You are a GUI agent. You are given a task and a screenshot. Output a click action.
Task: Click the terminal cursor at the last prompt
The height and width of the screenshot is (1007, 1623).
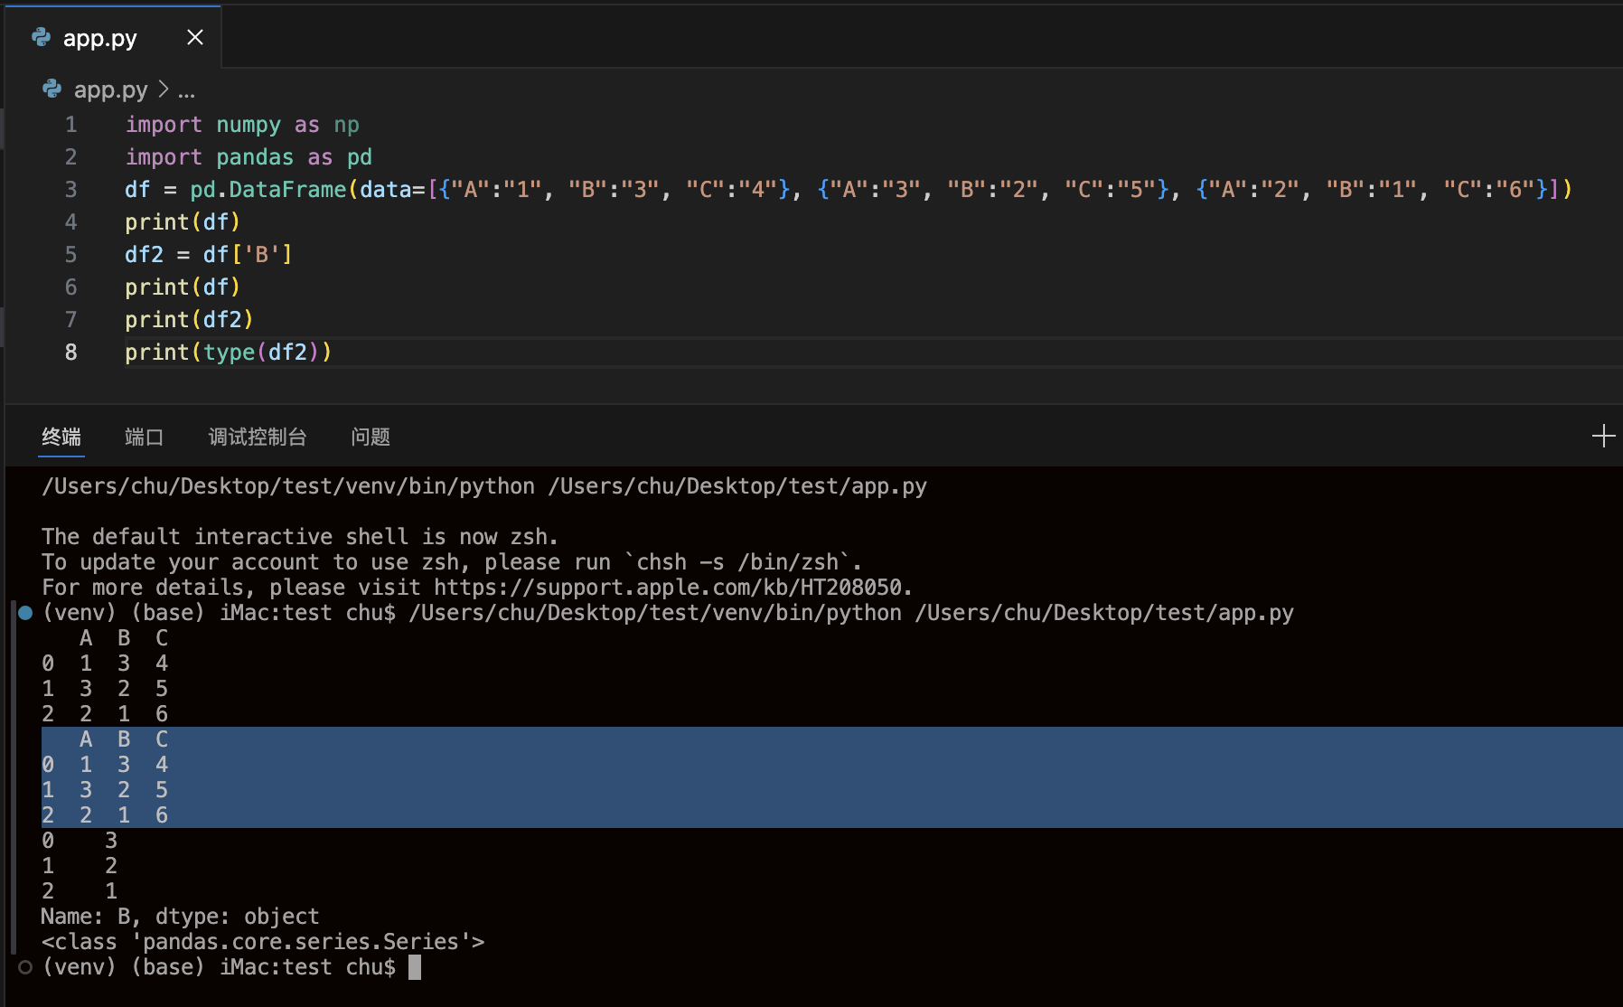point(415,967)
